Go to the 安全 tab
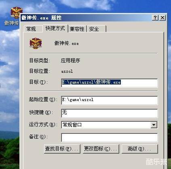This screenshot has height=169, width=171. 97,29
